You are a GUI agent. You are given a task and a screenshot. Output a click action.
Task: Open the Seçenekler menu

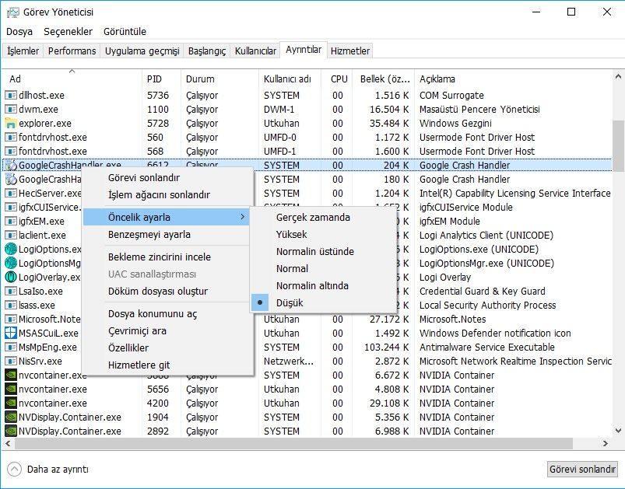68,31
